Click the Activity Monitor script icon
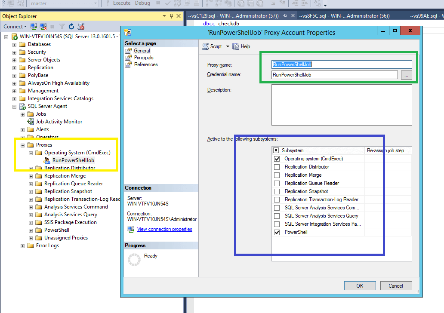The height and width of the screenshot is (313, 444). point(81,27)
